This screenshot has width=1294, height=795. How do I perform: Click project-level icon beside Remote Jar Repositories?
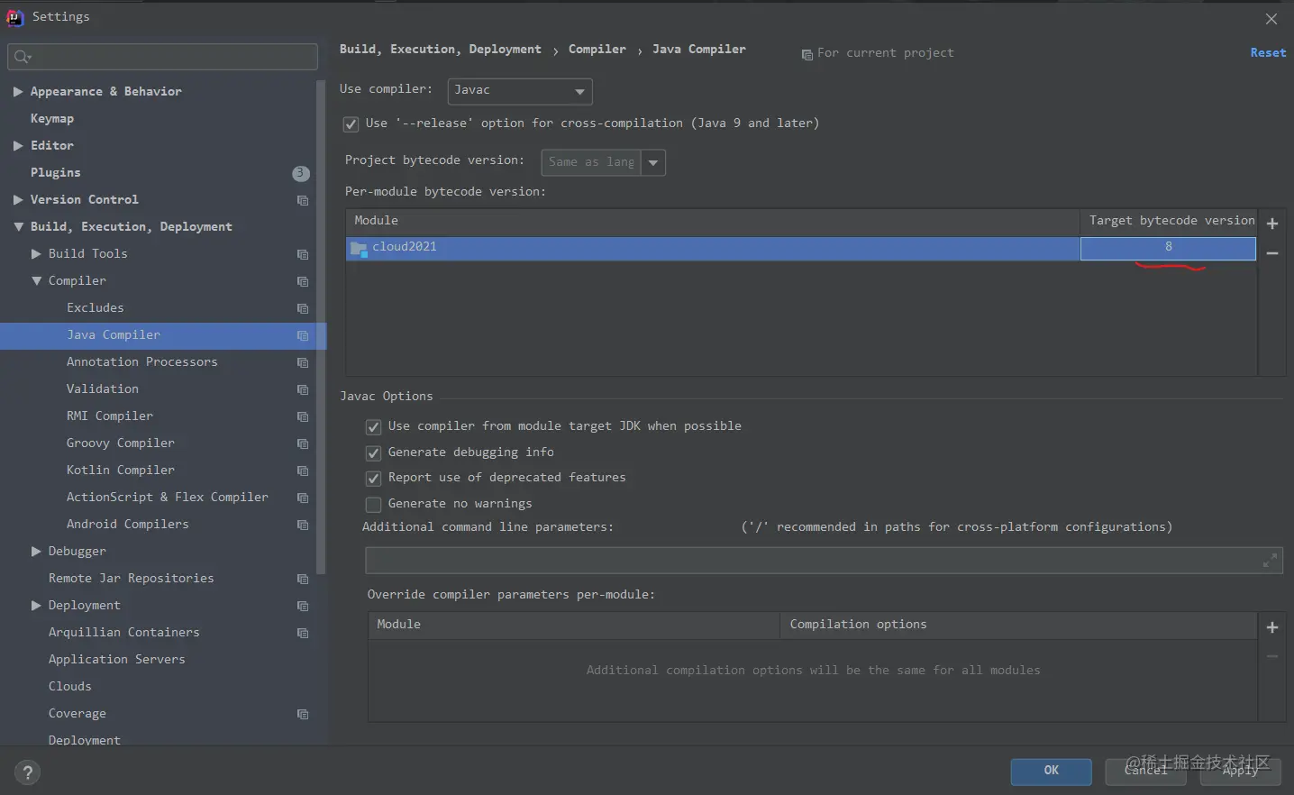[x=303, y=579]
